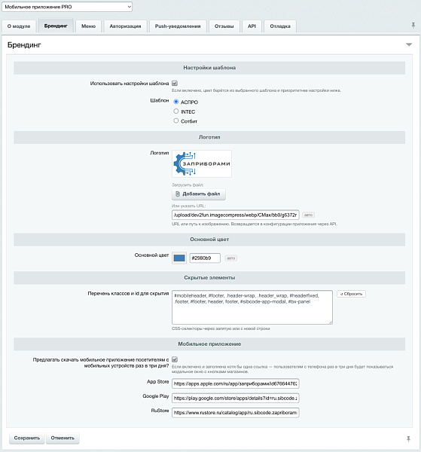
Task: Switch to the Push-уведомления tab
Action: coord(178,26)
